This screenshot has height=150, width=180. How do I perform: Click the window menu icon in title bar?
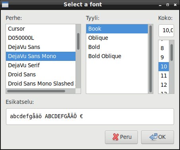pyautogui.click(x=5, y=4)
